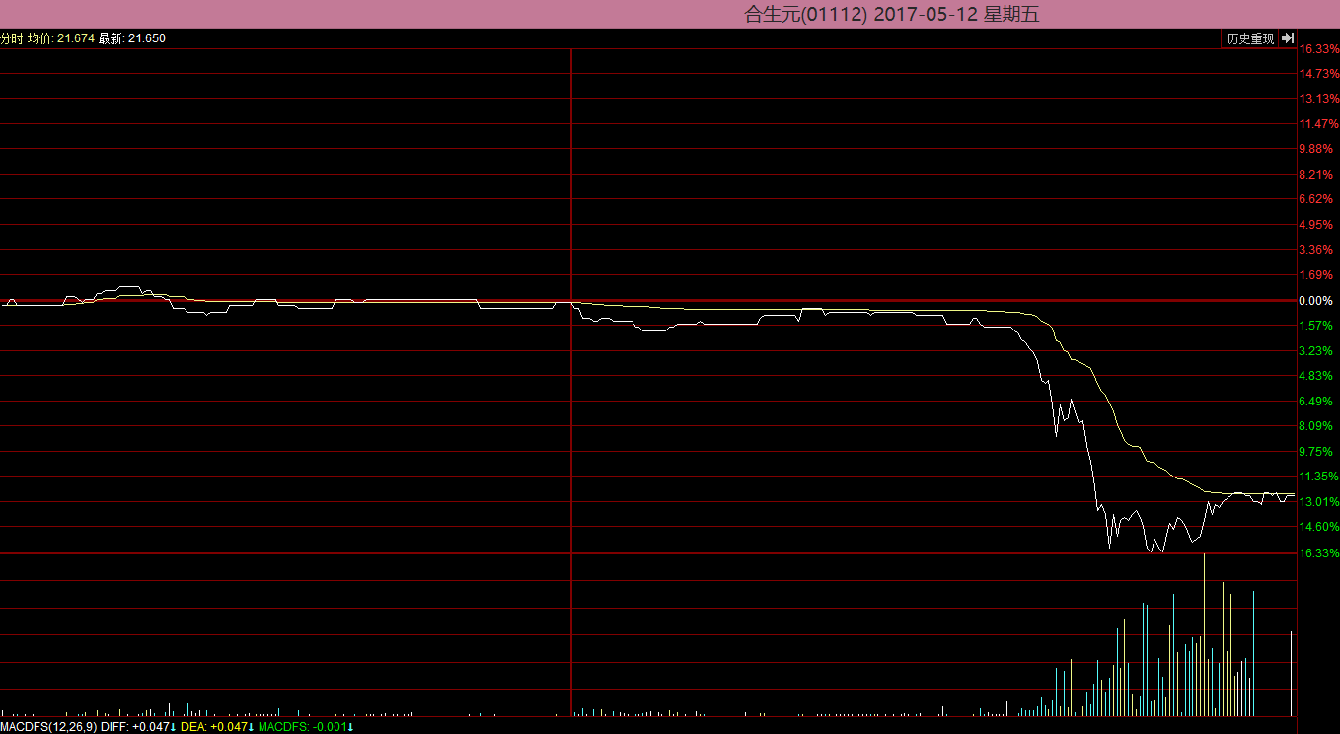
Task: Click the green 9.75% axis label
Action: tap(1316, 452)
